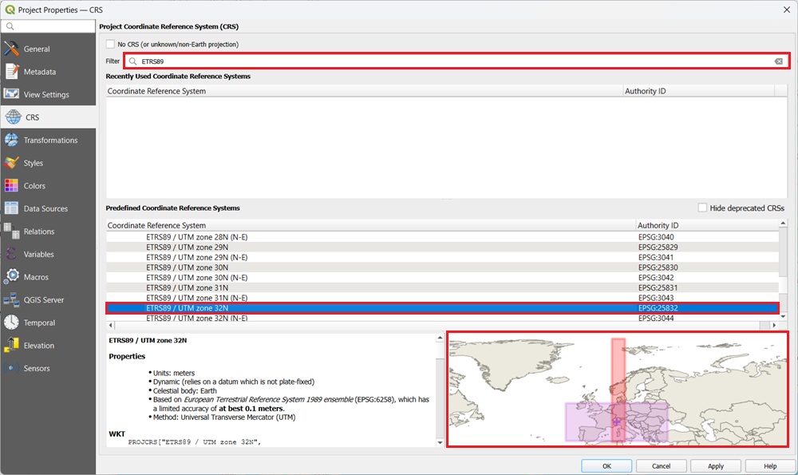This screenshot has width=798, height=475.
Task: Click the OK button
Action: 606,466
